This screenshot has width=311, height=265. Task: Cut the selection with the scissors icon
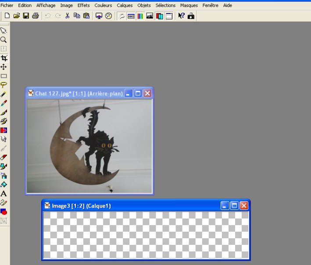[67, 16]
